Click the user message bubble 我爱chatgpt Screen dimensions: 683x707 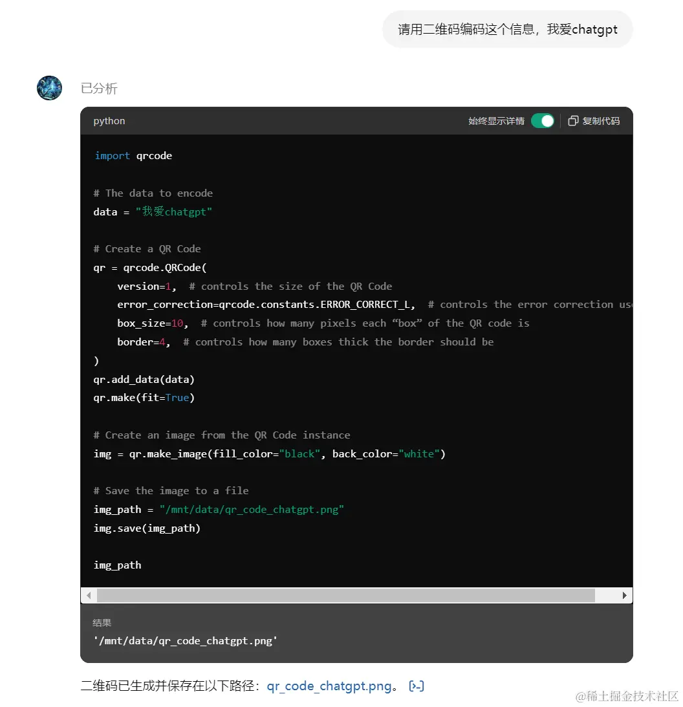[507, 29]
